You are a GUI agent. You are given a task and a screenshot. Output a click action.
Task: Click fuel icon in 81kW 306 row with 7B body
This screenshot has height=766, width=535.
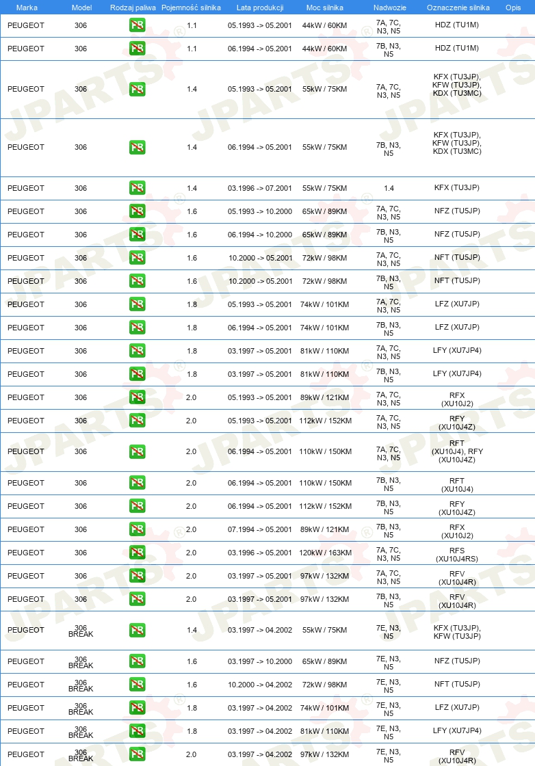pos(138,373)
